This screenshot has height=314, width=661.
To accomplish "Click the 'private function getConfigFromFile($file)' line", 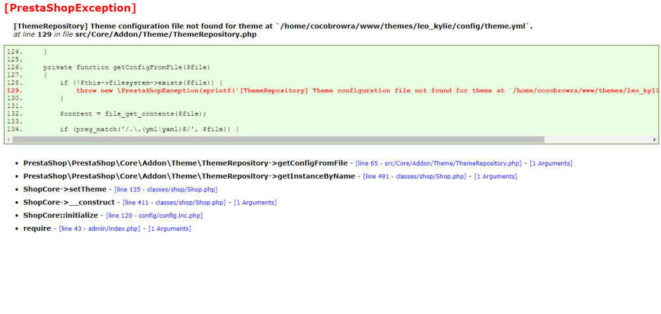I will point(126,67).
